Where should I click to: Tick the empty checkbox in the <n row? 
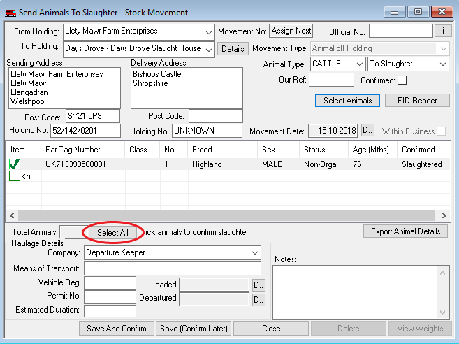click(x=15, y=176)
